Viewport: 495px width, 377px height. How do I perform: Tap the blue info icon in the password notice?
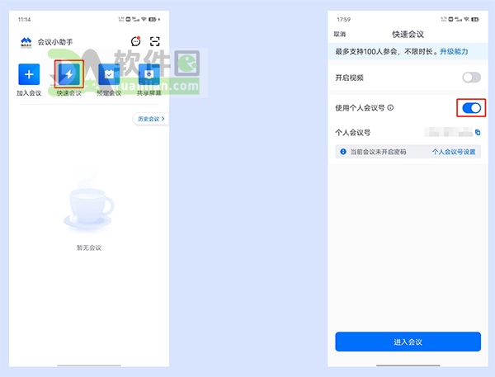click(343, 152)
